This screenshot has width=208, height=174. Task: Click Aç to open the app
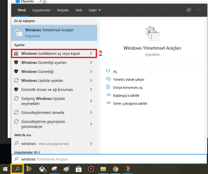pos(115,72)
